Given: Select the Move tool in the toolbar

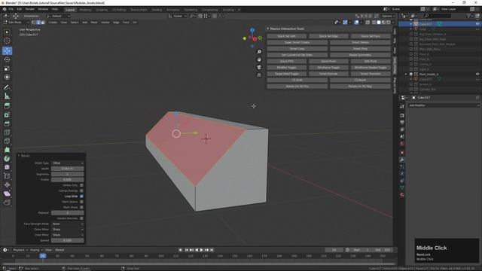Looking at the screenshot, I should point(7,50).
